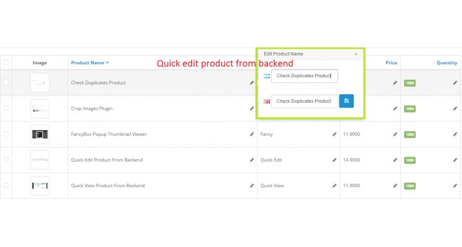The height and width of the screenshot is (247, 462).
Task: Edit quantity pencil in Check Duplicates Product row
Action: (455, 83)
